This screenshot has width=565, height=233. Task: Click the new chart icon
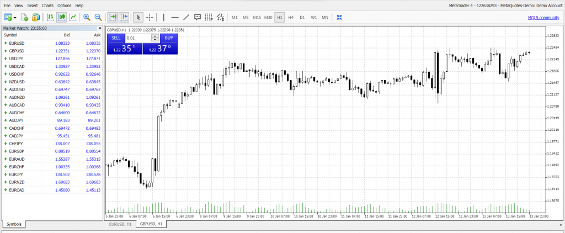(x=8, y=17)
